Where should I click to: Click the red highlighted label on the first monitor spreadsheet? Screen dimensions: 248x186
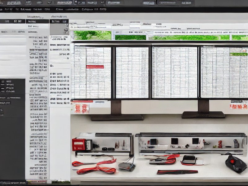pyautogui.click(x=95, y=67)
